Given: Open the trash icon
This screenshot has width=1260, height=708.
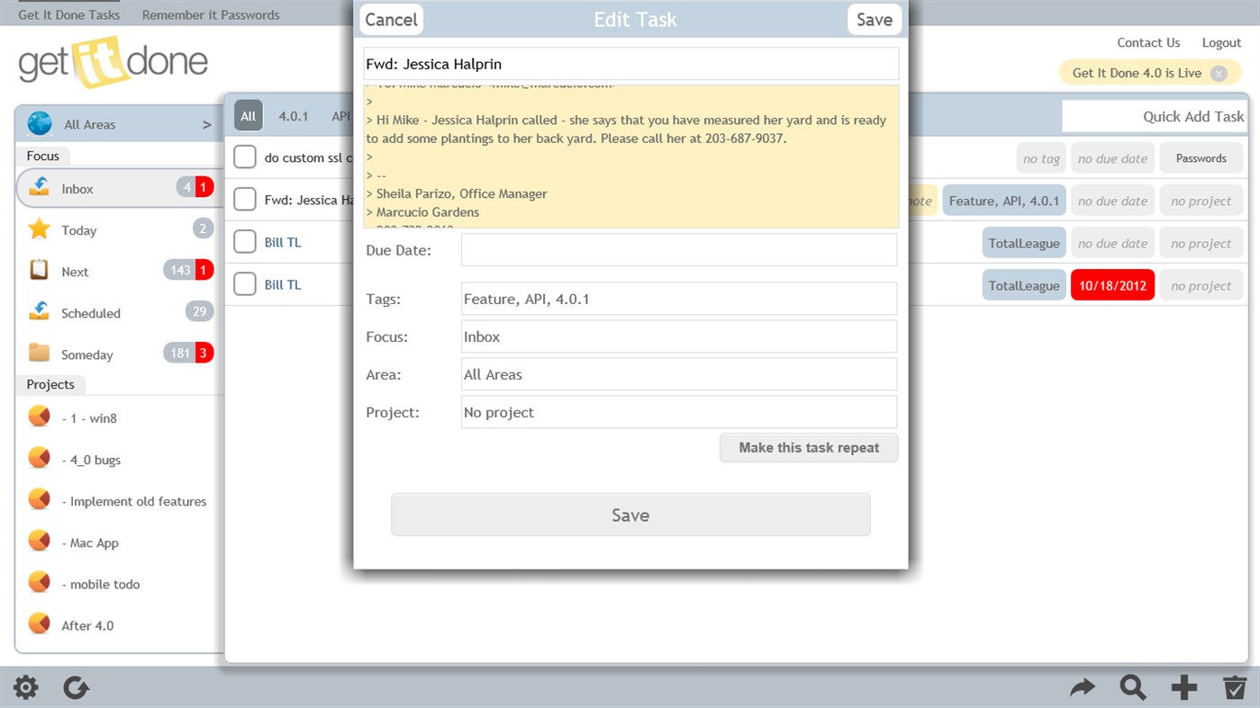Looking at the screenshot, I should click(1235, 687).
